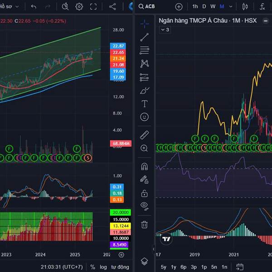
Task: Remove drawings with the trash icon
Action: (x=144, y=224)
